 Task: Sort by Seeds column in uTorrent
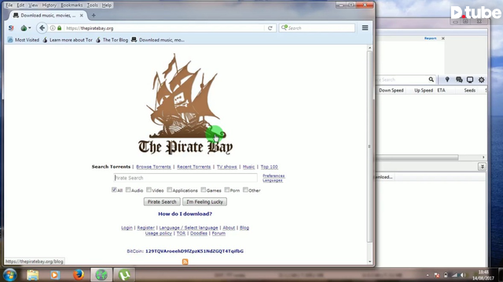[470, 91]
